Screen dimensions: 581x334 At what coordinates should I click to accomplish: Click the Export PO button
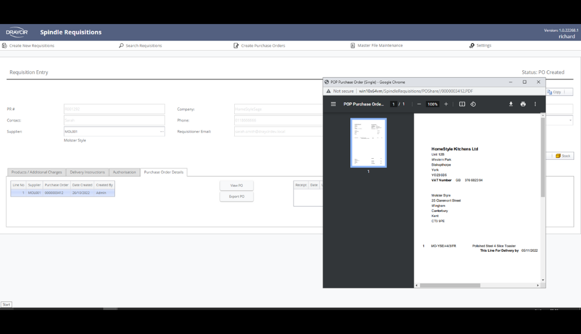coord(237,196)
